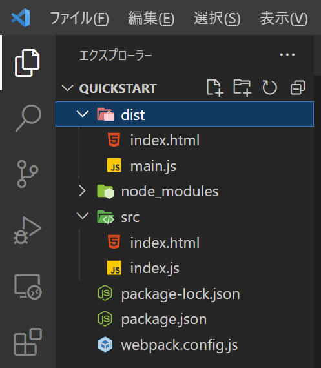Refresh the Explorer file tree
The image size is (321, 368).
pyautogui.click(x=269, y=88)
